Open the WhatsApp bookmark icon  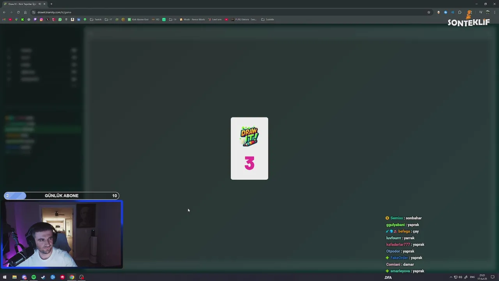[60, 20]
